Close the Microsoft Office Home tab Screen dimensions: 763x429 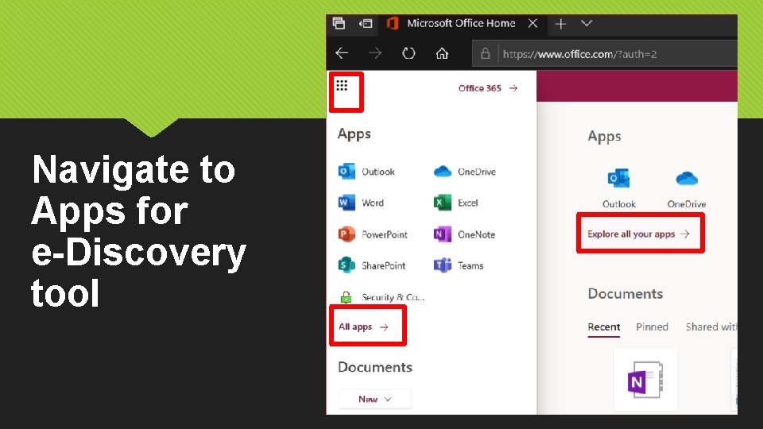533,23
